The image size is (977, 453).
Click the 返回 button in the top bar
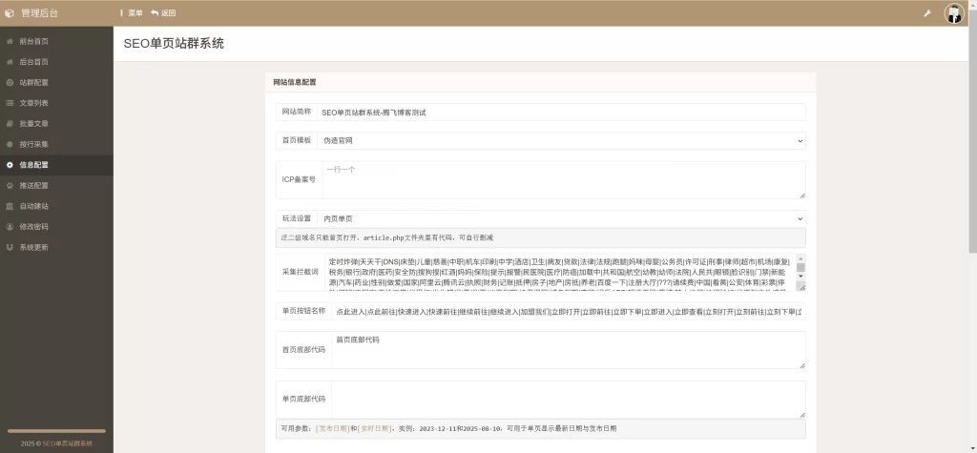(x=163, y=13)
